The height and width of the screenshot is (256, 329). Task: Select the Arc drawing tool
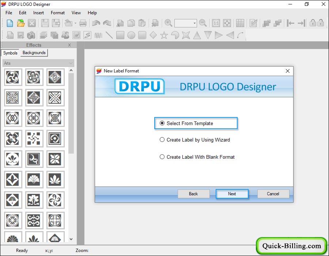[x=241, y=35]
